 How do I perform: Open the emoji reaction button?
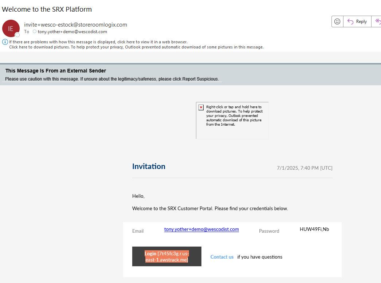click(337, 21)
